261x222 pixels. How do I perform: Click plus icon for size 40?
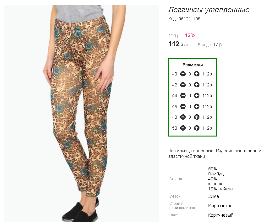tap(197, 74)
